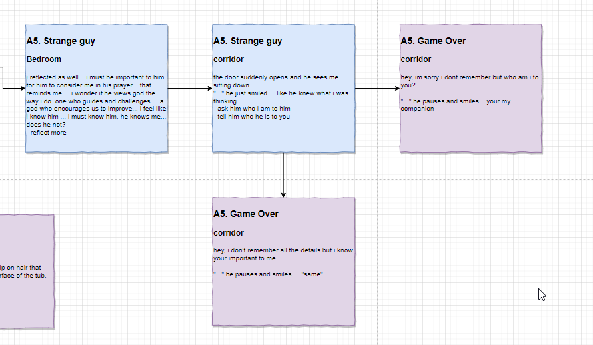Click the "he pauses and smiles ... same" line
The image size is (593, 345).
point(268,274)
